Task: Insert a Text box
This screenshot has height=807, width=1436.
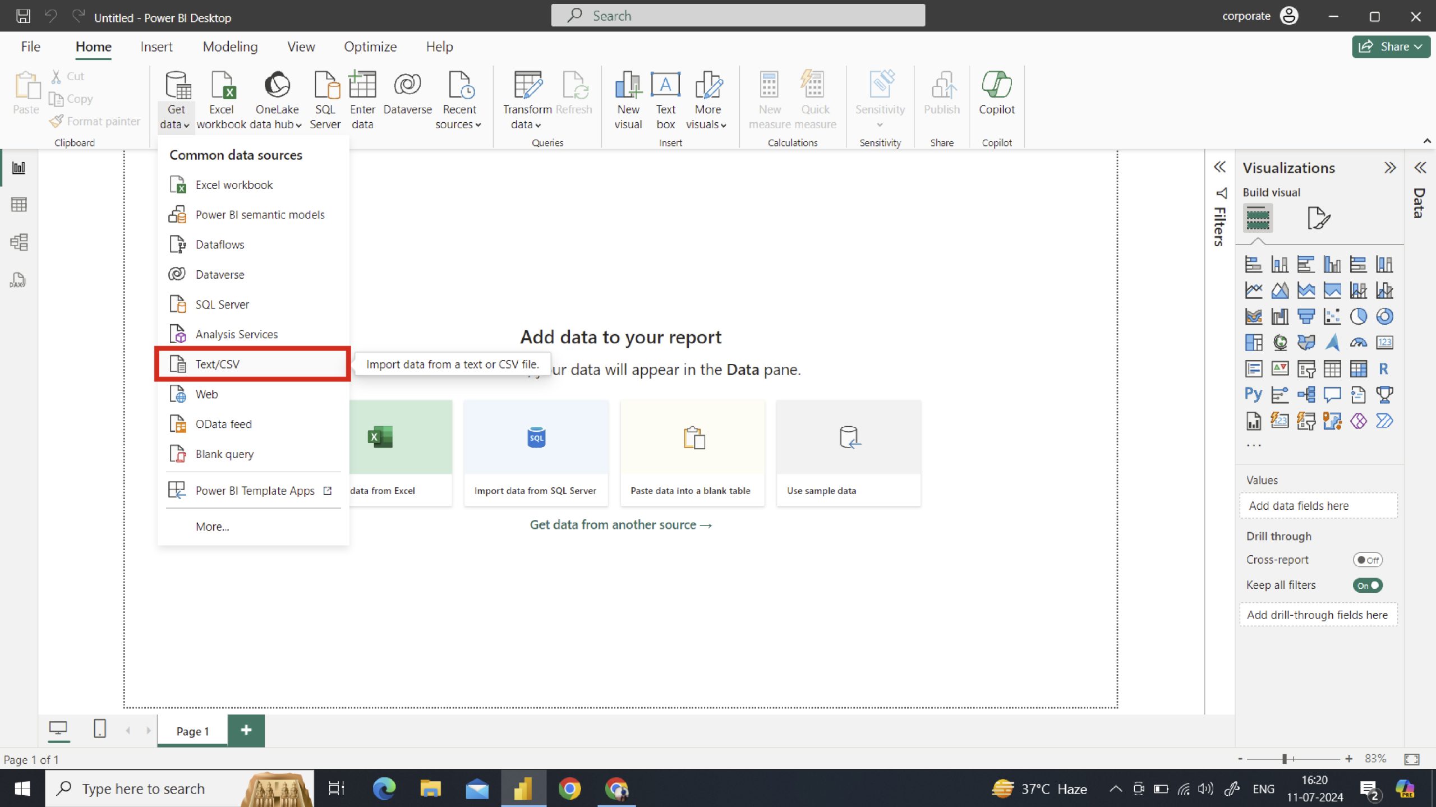Action: (x=666, y=100)
